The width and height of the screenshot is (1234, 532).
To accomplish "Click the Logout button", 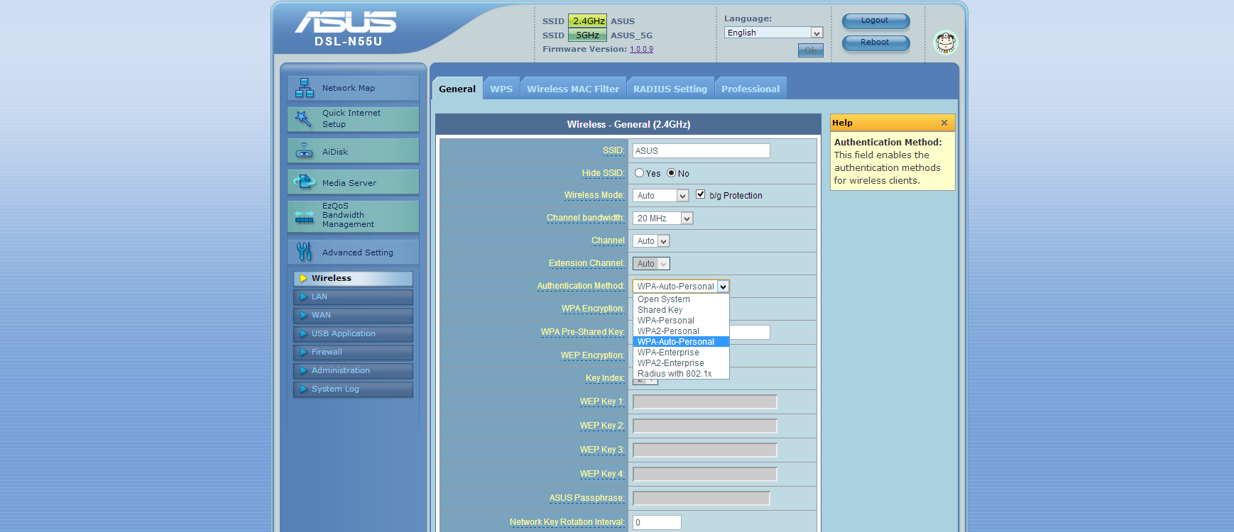I will click(875, 21).
